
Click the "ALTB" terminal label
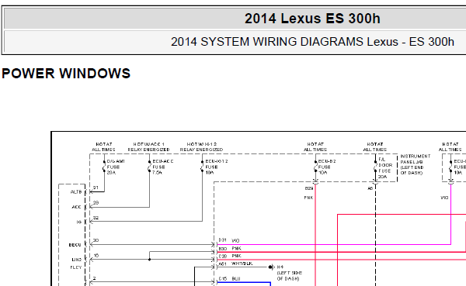click(76, 192)
